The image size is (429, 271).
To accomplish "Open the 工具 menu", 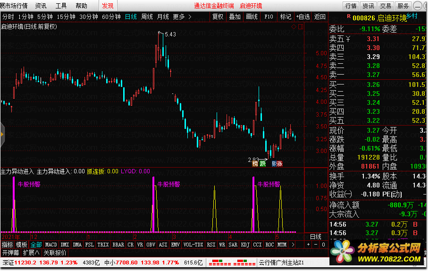I will tap(61, 6).
